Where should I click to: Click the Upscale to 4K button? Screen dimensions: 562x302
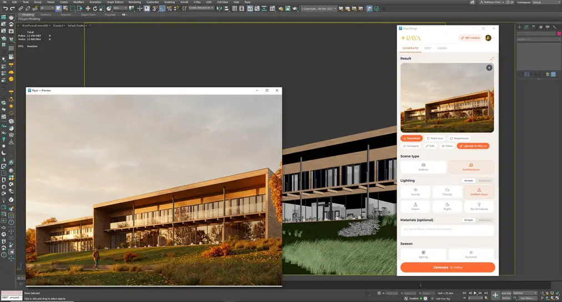pos(473,146)
